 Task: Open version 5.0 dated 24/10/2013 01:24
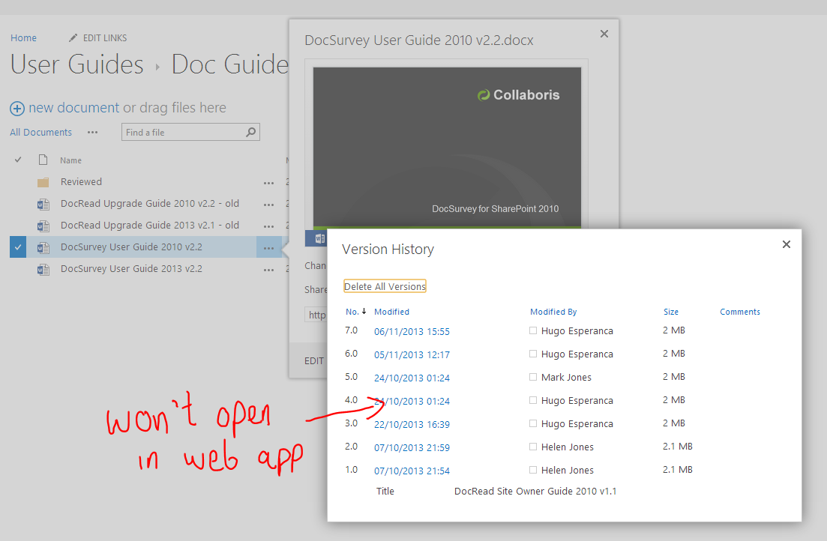click(x=412, y=378)
